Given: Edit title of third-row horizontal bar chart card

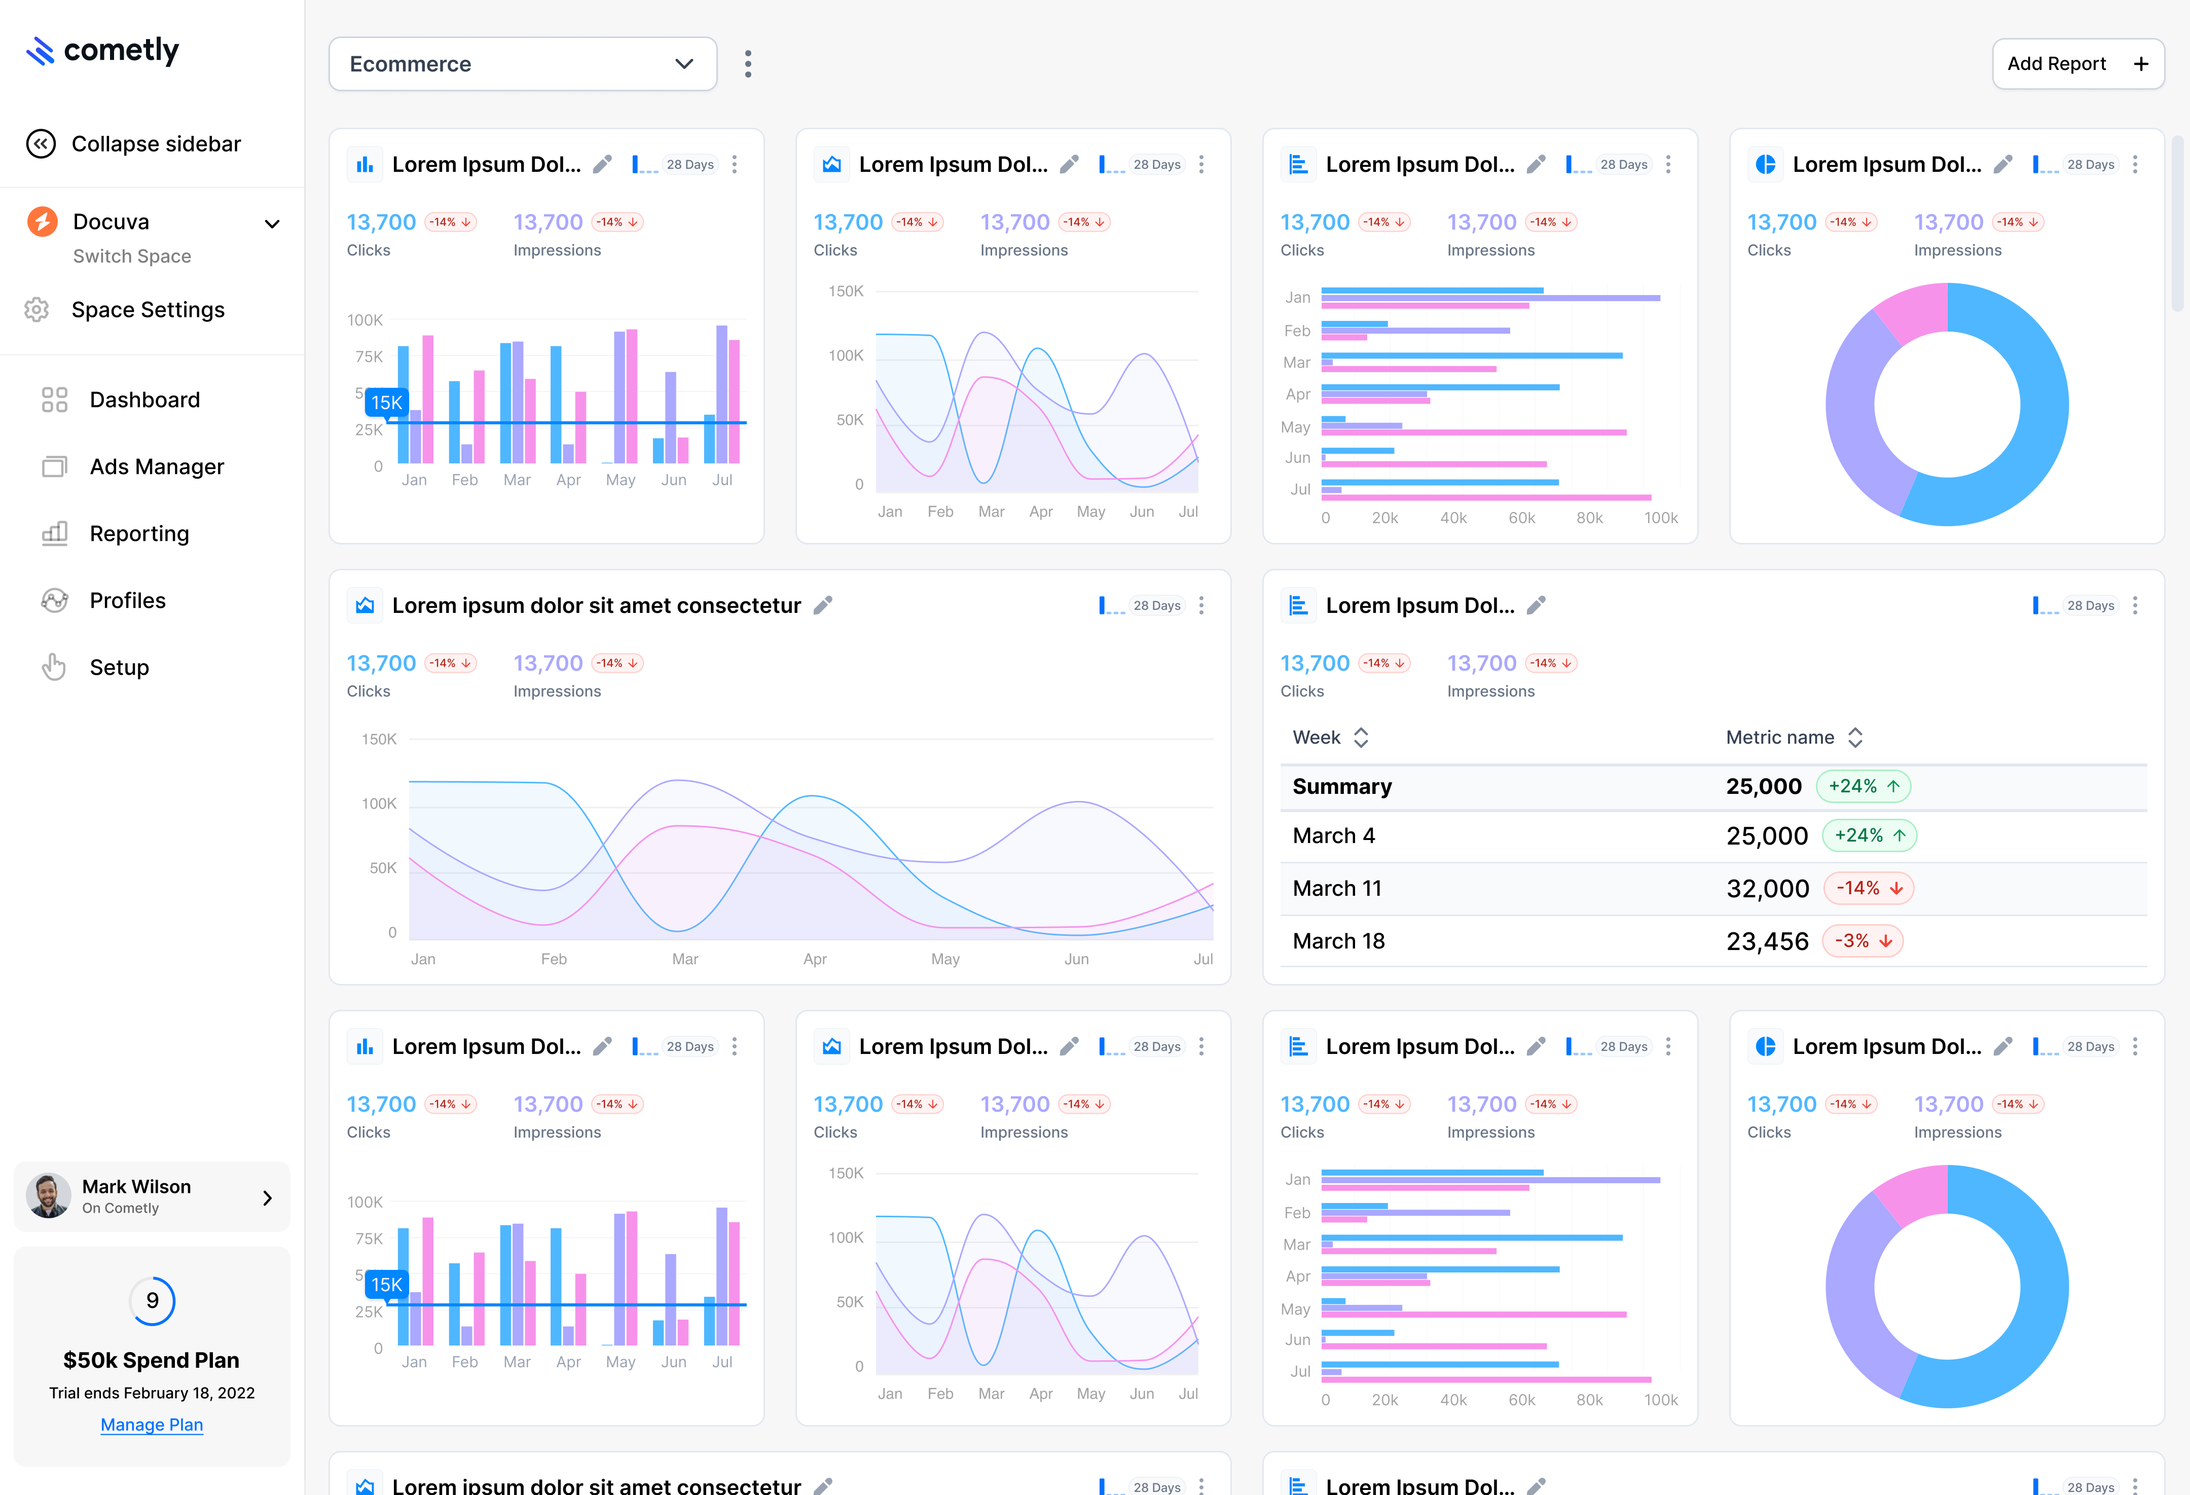Looking at the screenshot, I should tap(1536, 1046).
